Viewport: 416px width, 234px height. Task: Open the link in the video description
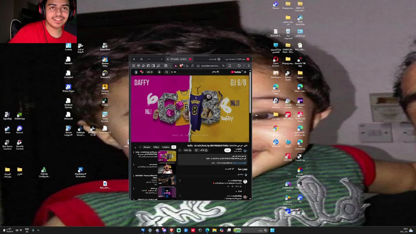click(x=239, y=163)
